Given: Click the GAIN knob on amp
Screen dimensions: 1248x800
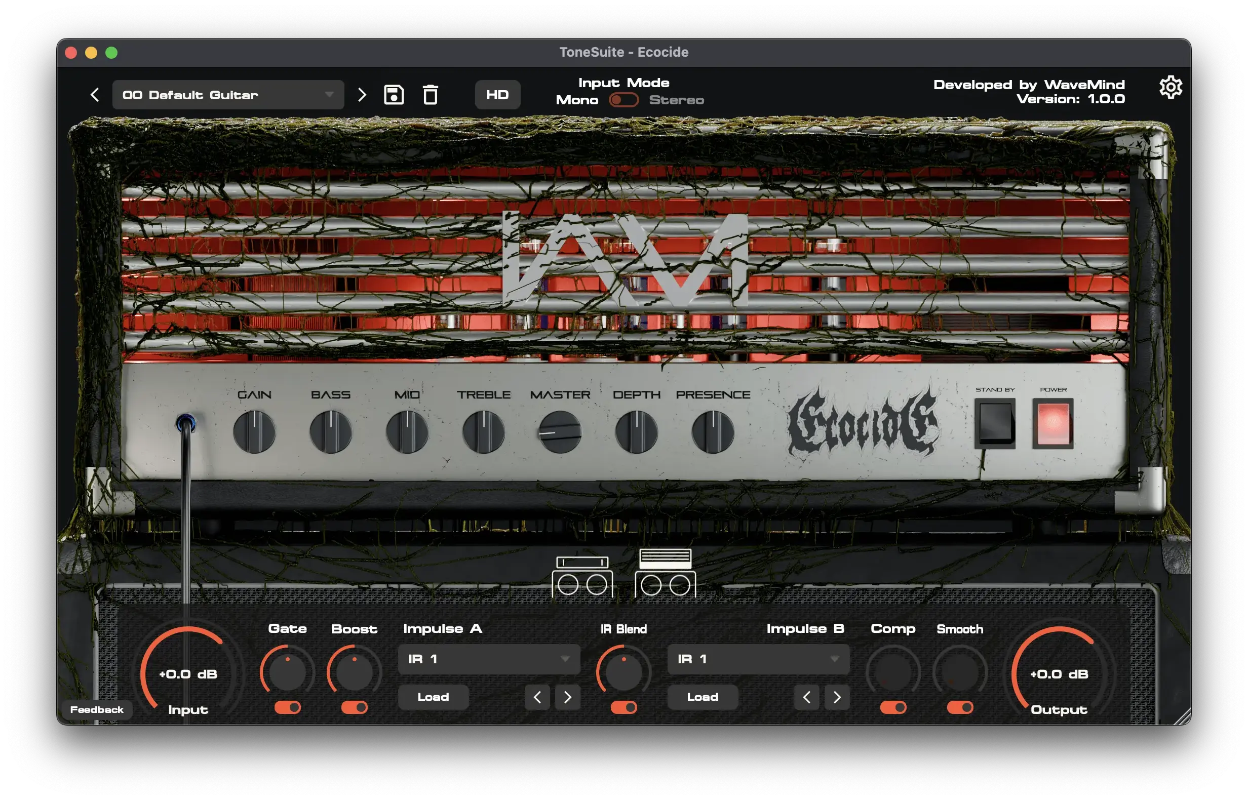Looking at the screenshot, I should coord(254,431).
